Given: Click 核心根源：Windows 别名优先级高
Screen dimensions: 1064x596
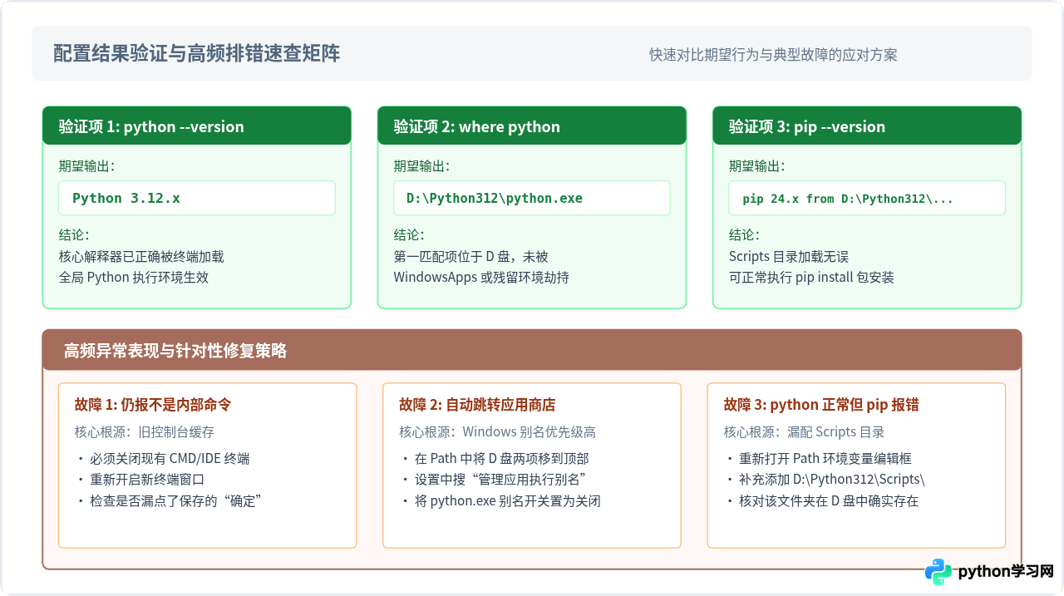Looking at the screenshot, I should [497, 432].
